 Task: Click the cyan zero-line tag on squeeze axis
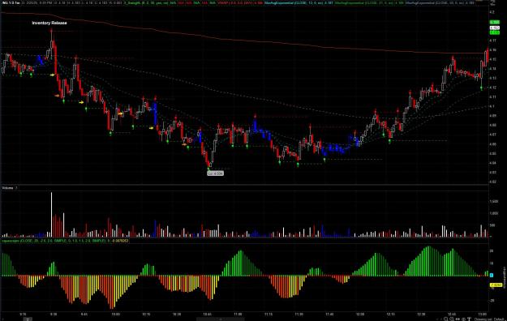click(492, 276)
